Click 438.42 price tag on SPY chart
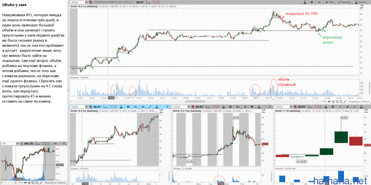371x185 pixels. (x=60, y=165)
